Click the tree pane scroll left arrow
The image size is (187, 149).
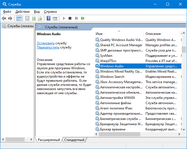[x=3, y=140]
